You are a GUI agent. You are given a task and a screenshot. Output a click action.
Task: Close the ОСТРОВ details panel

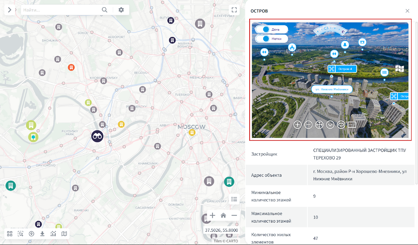tap(407, 11)
